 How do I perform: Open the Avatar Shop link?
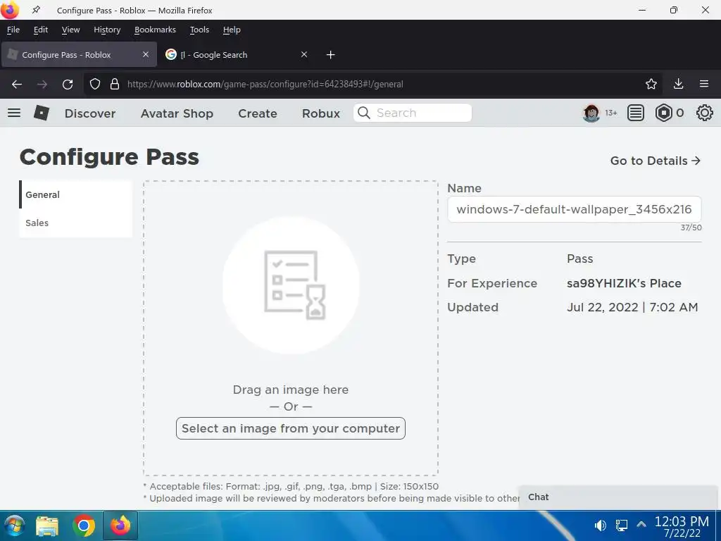177,113
